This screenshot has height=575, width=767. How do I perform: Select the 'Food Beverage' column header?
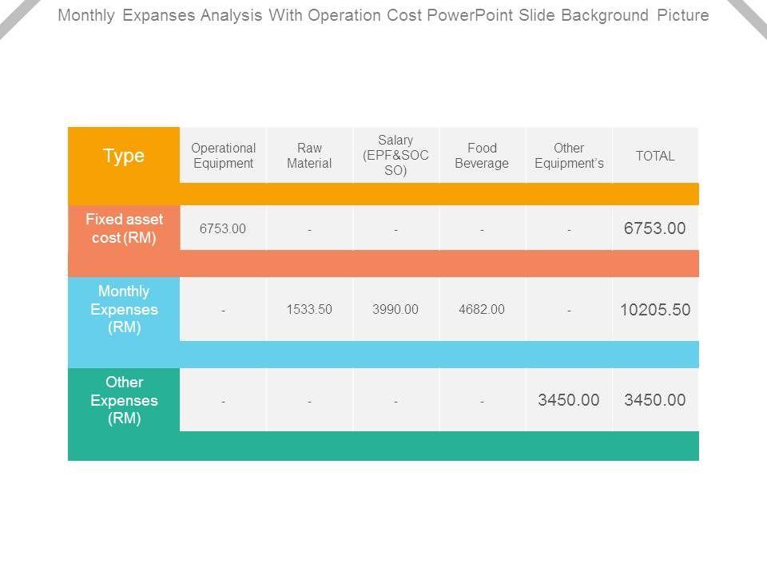pyautogui.click(x=482, y=156)
